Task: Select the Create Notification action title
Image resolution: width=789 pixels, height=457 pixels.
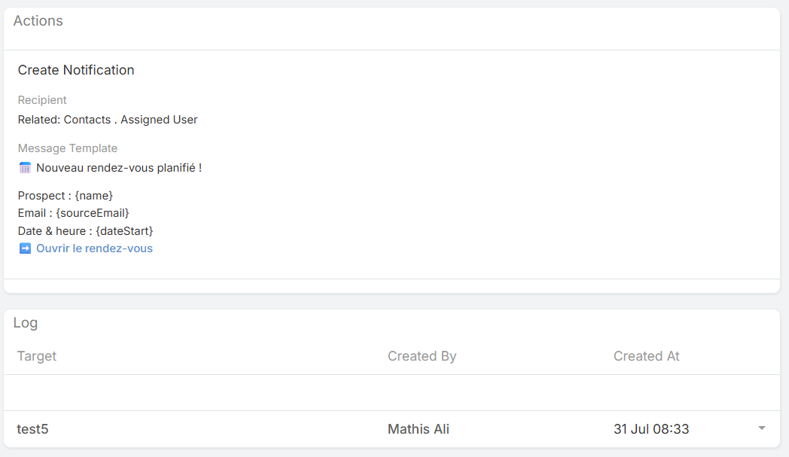Action: (x=76, y=70)
